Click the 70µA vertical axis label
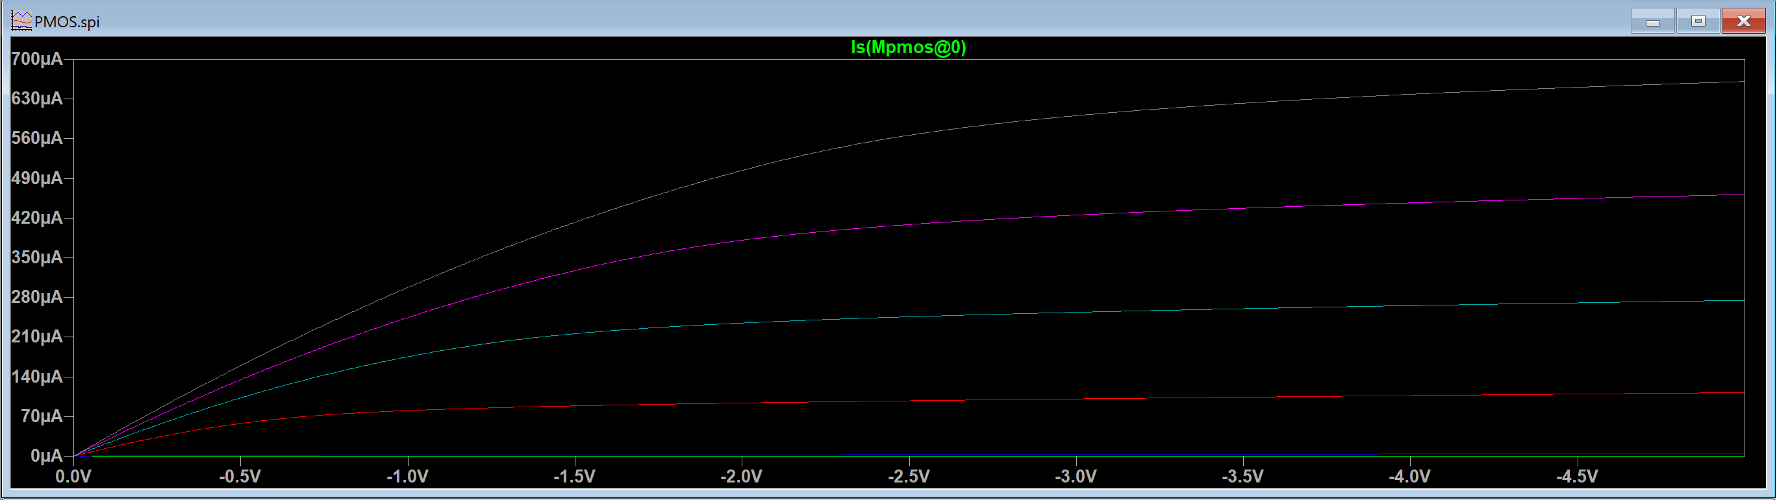 (42, 416)
